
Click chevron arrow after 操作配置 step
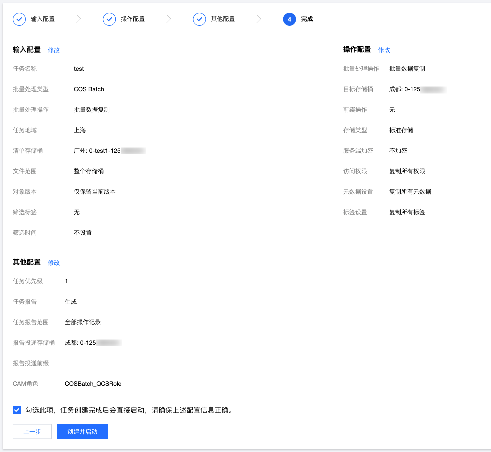169,19
